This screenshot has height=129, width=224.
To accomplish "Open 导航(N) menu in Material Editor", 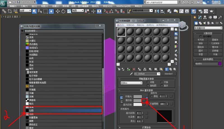I will [x=140, y=25].
